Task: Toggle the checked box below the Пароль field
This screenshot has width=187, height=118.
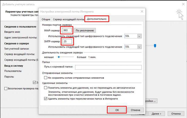Action: click(34, 82)
